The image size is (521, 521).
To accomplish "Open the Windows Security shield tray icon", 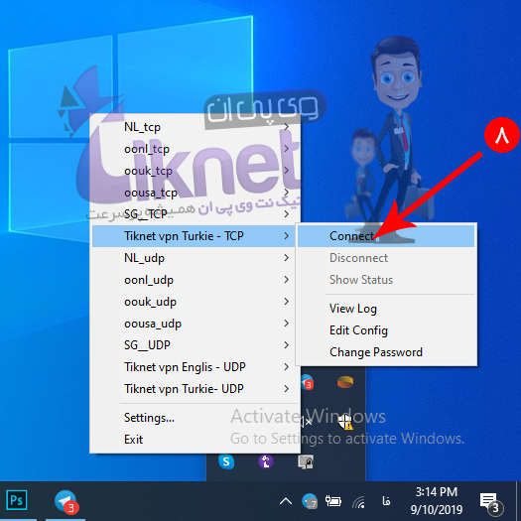I will [345, 422].
